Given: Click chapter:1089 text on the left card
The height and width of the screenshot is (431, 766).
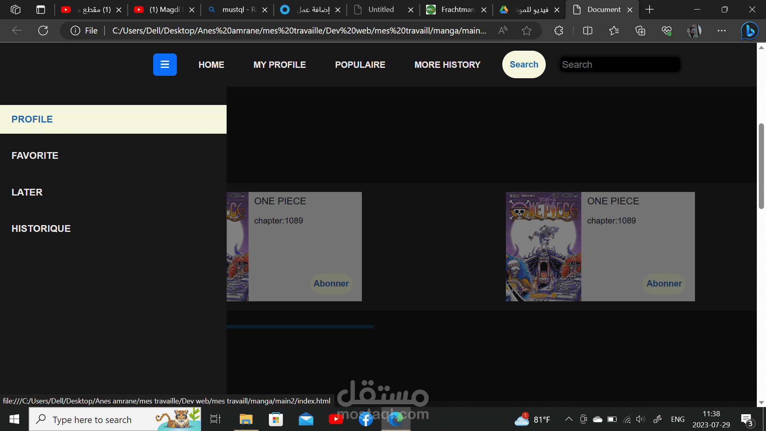Looking at the screenshot, I should tap(278, 221).
